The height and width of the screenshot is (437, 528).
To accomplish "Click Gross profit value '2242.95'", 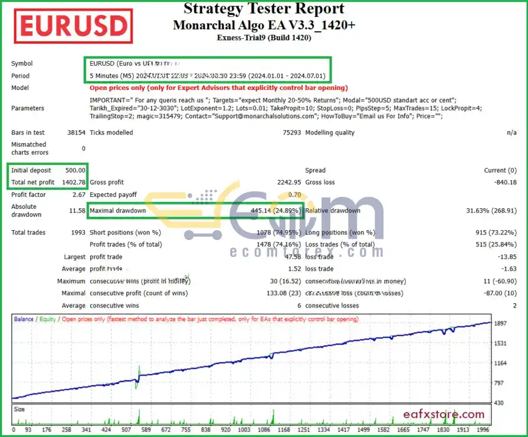I will pos(289,183).
